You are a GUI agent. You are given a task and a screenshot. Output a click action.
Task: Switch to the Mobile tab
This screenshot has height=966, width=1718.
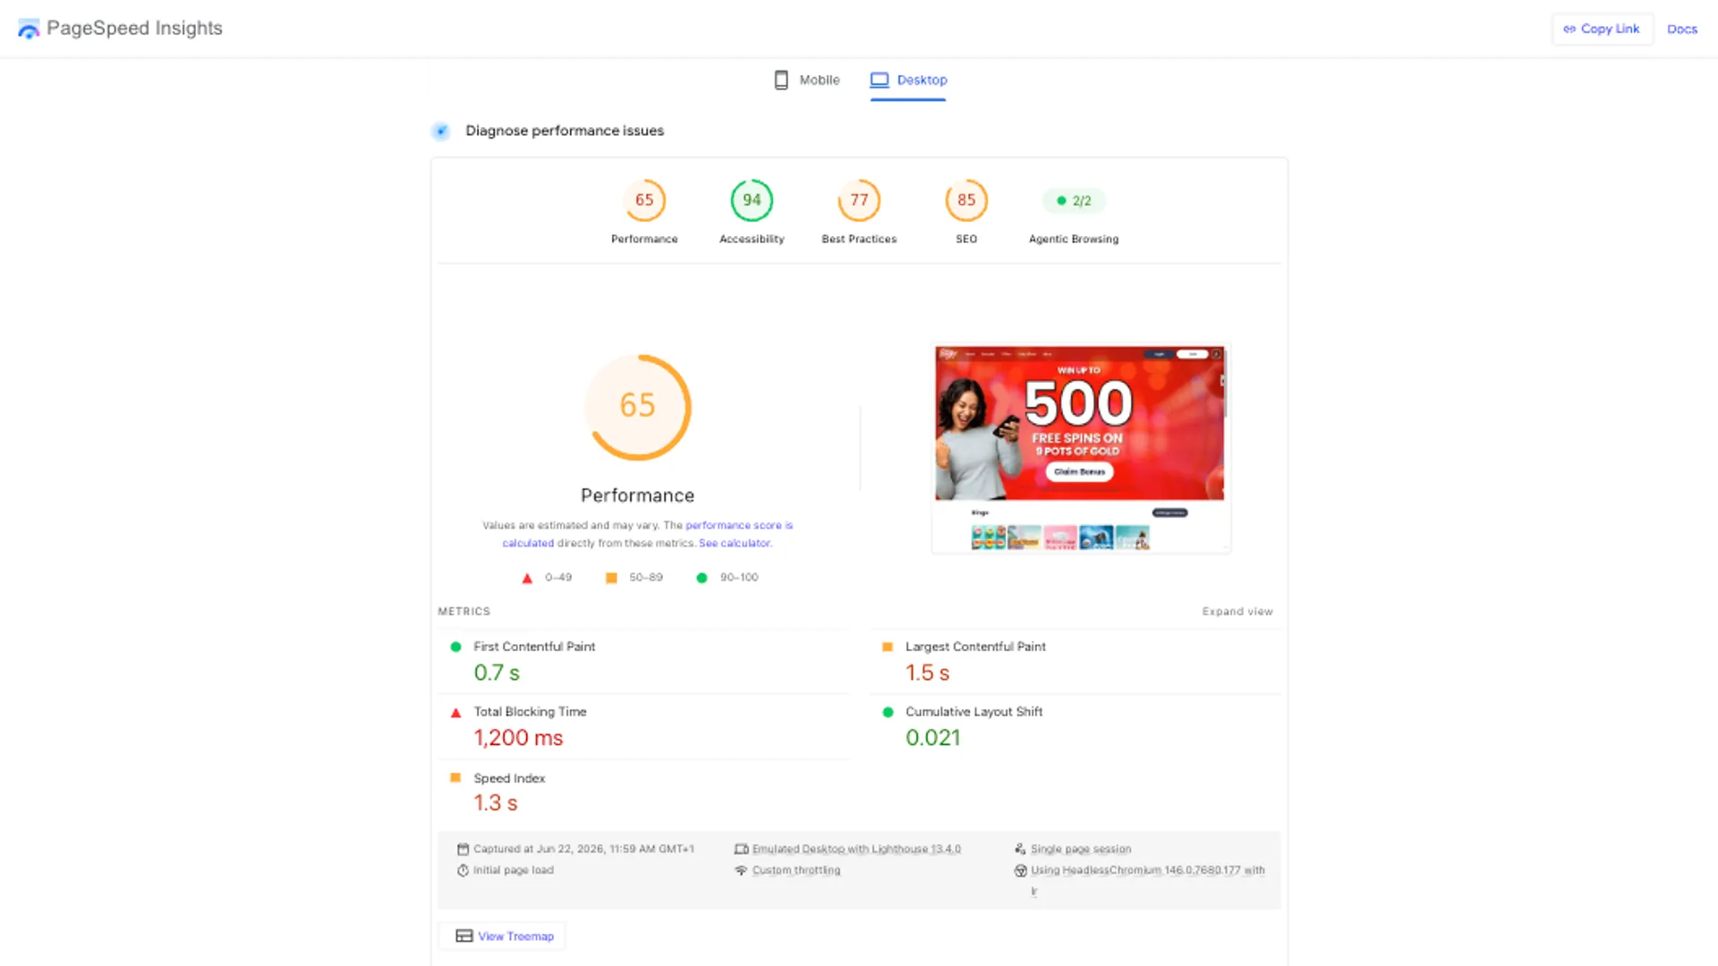pos(806,80)
